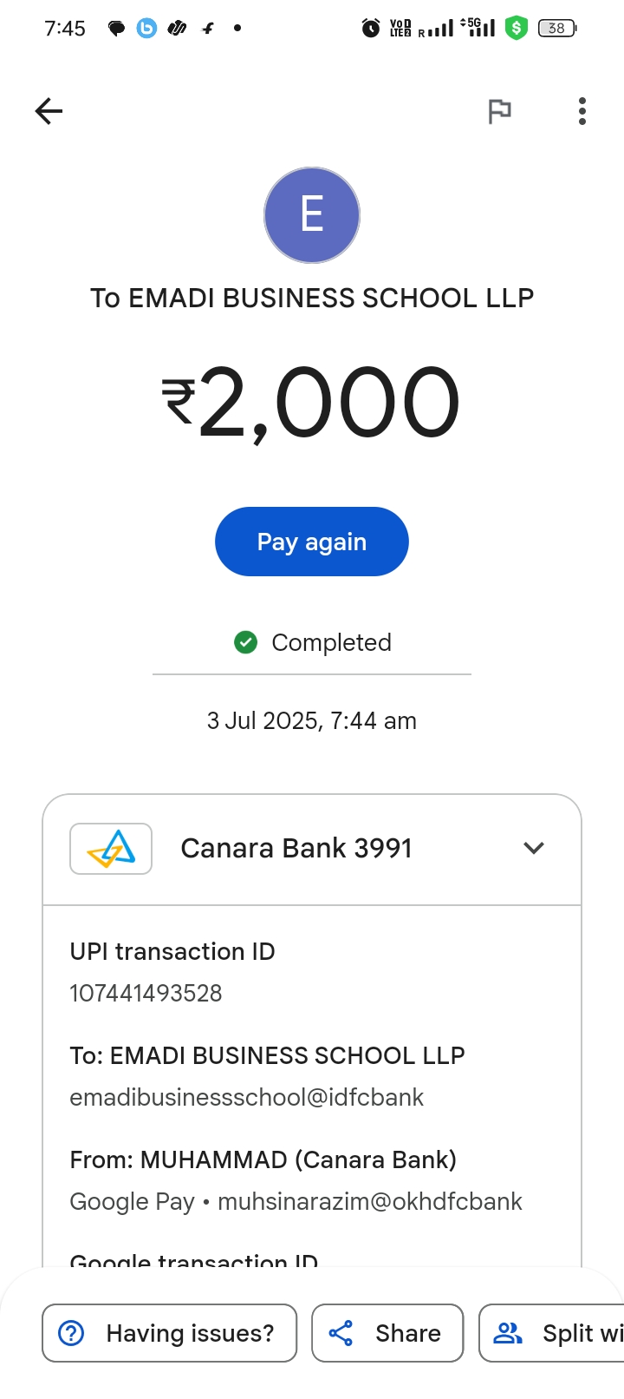The image size is (624, 1399).
Task: Tap the Canara Bank logo icon
Action: coord(111,849)
